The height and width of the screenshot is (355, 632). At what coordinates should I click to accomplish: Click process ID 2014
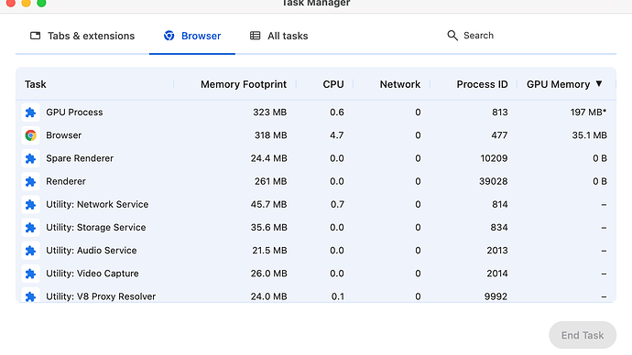497,274
